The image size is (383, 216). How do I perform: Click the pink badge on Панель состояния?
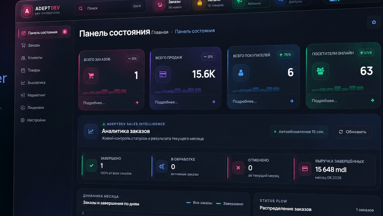tap(65, 32)
